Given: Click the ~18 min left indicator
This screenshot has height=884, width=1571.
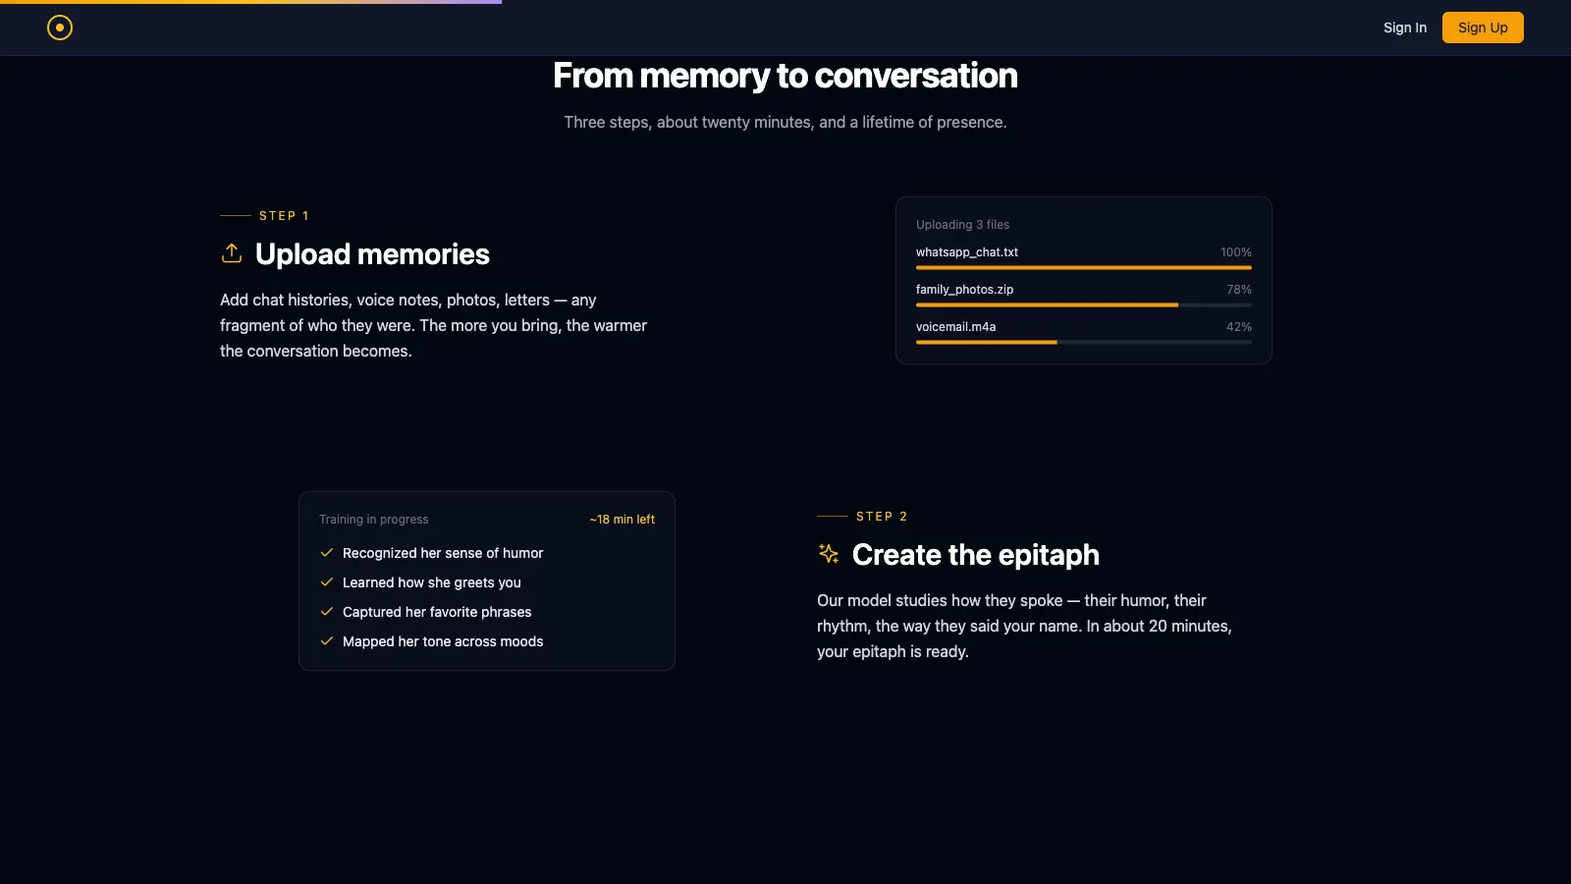Looking at the screenshot, I should (623, 520).
